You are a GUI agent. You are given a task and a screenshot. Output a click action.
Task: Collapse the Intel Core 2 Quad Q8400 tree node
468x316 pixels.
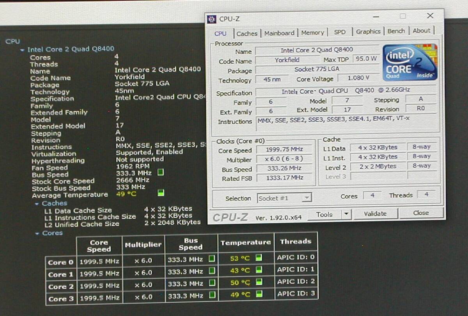point(23,50)
